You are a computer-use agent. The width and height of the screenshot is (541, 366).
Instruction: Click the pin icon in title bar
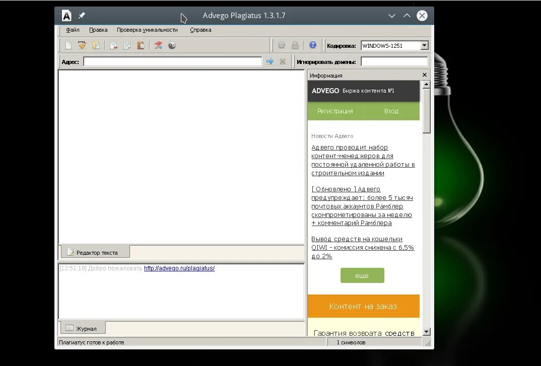click(82, 16)
